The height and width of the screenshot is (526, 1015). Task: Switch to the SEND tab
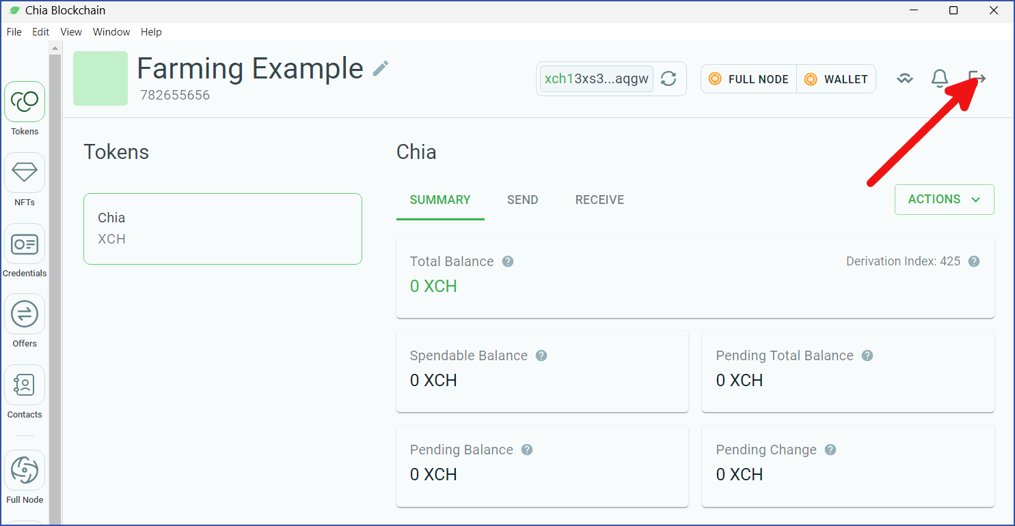point(523,200)
